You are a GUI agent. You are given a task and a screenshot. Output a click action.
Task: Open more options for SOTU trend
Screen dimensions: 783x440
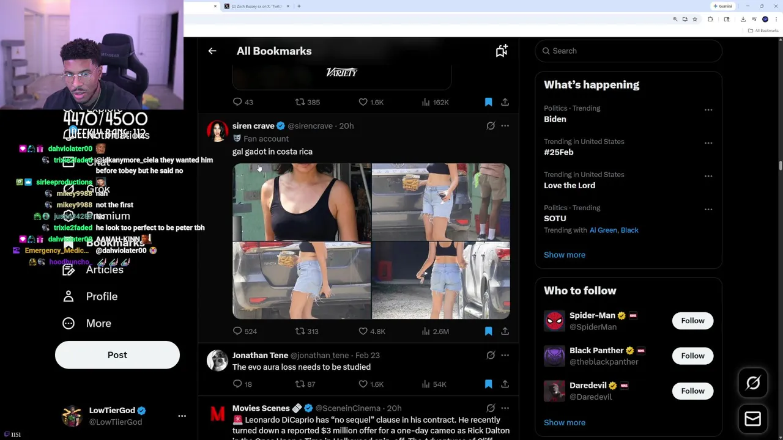click(708, 209)
